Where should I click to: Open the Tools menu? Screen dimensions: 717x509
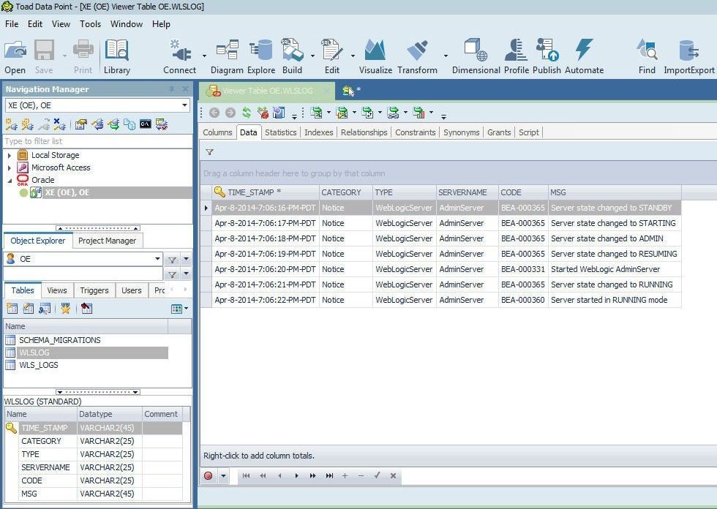(x=90, y=23)
